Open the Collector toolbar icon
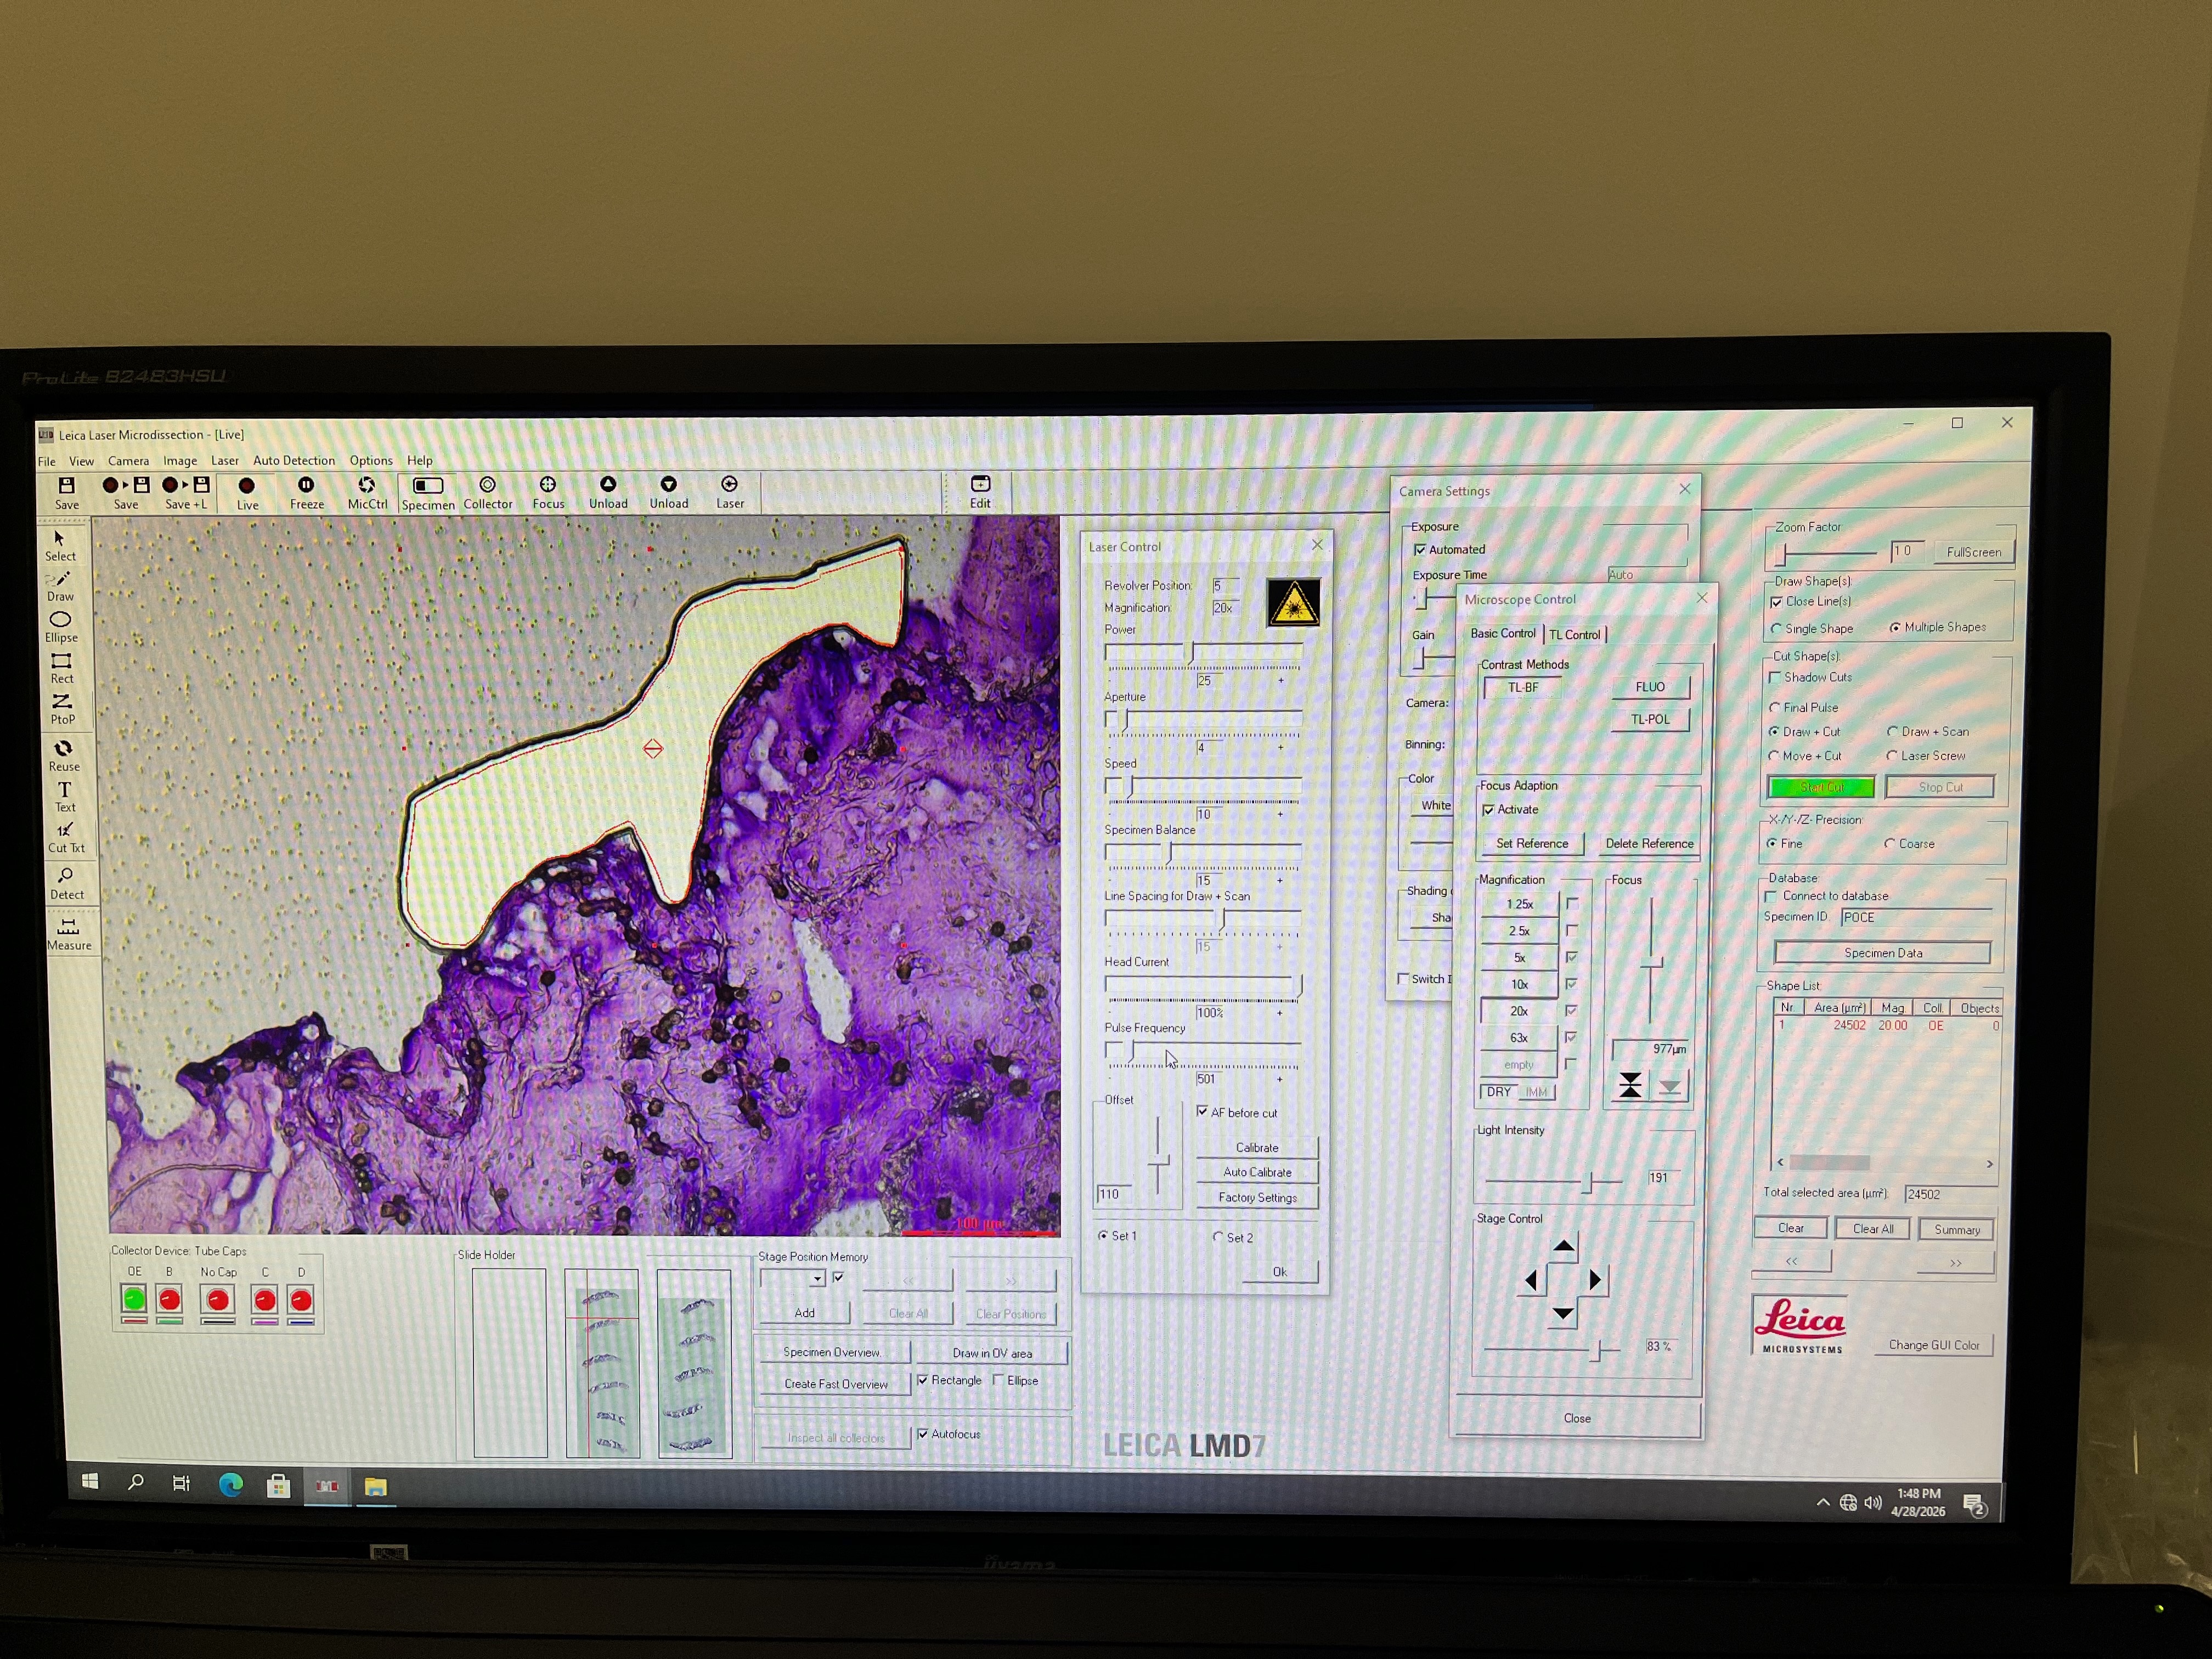This screenshot has width=2212, height=1659. click(x=488, y=493)
